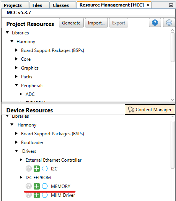Screen dimensions: 176x201
Task: Click the MCC v5.3.7 version label
Action: pos(19,13)
